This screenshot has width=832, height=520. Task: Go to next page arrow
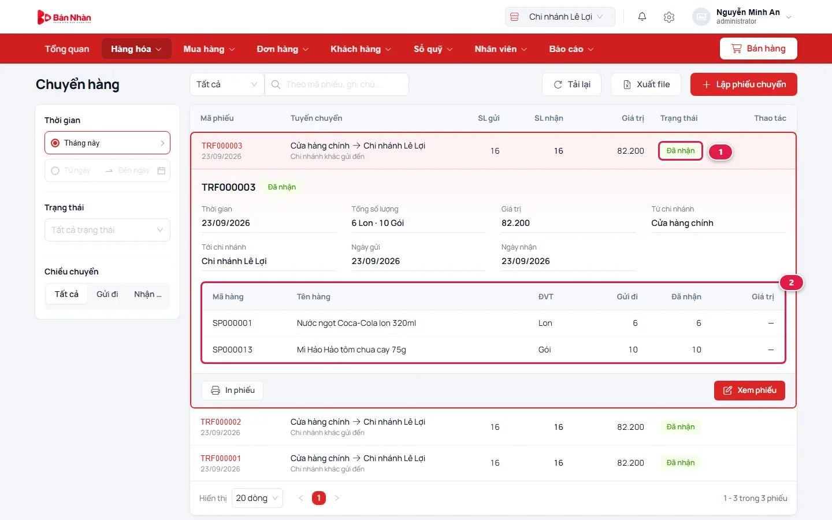point(337,498)
